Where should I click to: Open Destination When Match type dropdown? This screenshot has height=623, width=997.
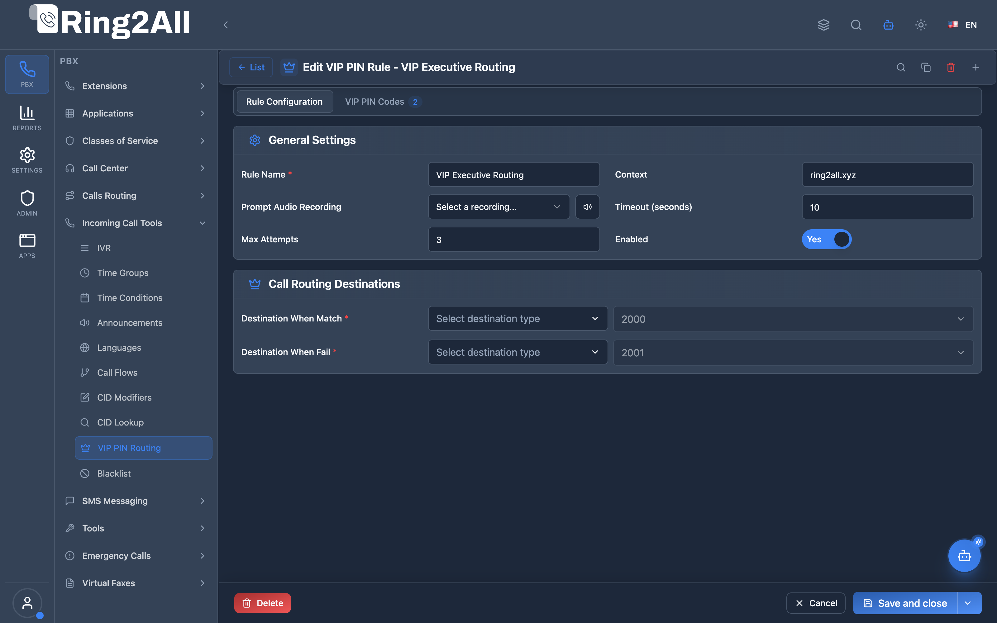click(x=518, y=318)
